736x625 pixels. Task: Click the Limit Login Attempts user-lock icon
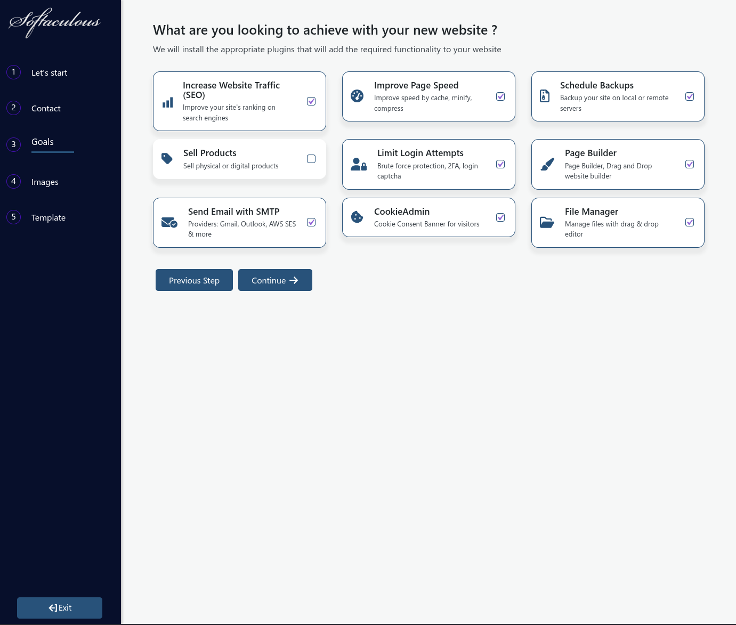tap(358, 164)
